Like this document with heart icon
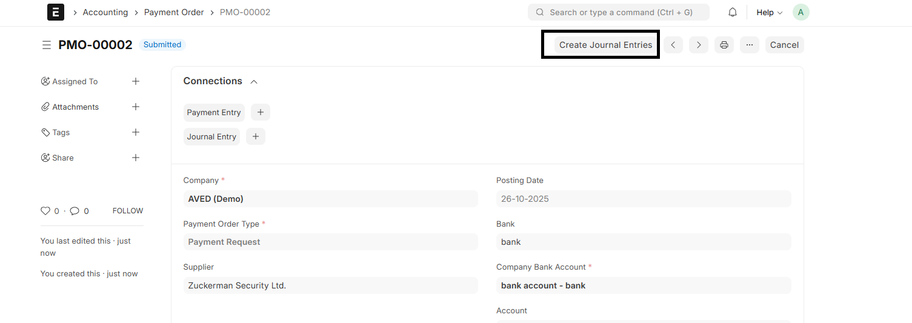Viewport: 912px width, 323px height. coord(45,211)
